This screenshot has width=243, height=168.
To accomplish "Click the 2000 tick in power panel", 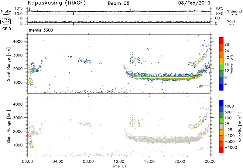I will coord(18,69).
